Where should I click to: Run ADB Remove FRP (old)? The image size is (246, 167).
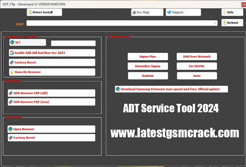pos(52,93)
